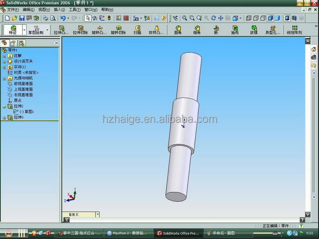
Task: Click the 扫描 sweep feature icon
Action: 137,30
